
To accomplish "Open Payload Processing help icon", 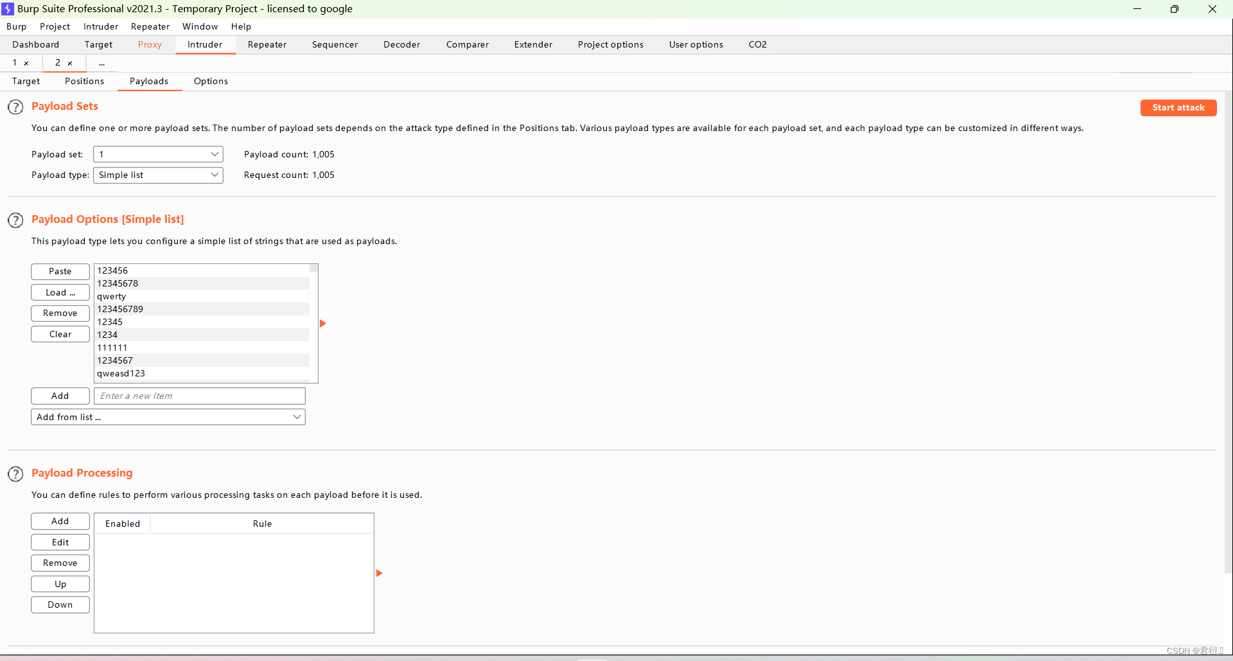I will click(15, 474).
